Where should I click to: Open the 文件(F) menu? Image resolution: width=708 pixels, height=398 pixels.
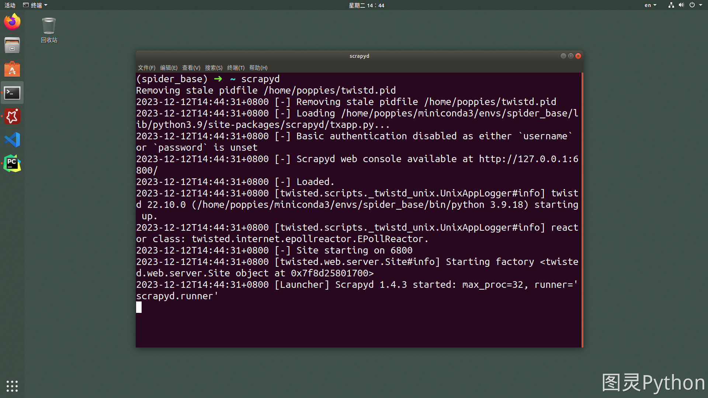146,68
